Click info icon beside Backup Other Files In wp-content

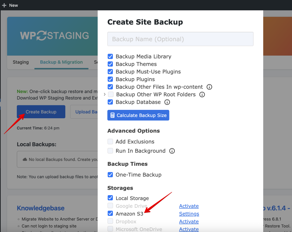pos(209,87)
